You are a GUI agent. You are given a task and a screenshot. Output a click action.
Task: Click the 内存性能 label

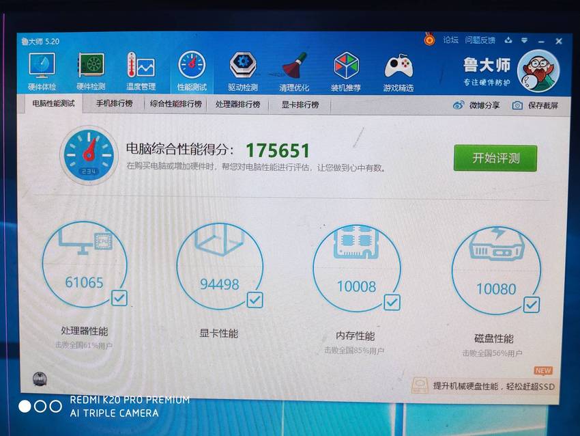tap(355, 336)
